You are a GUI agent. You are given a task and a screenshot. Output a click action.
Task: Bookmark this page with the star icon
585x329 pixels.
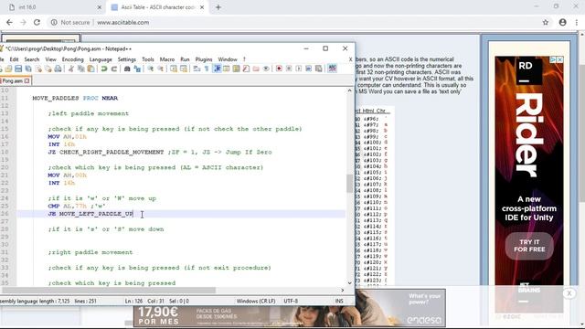546,22
